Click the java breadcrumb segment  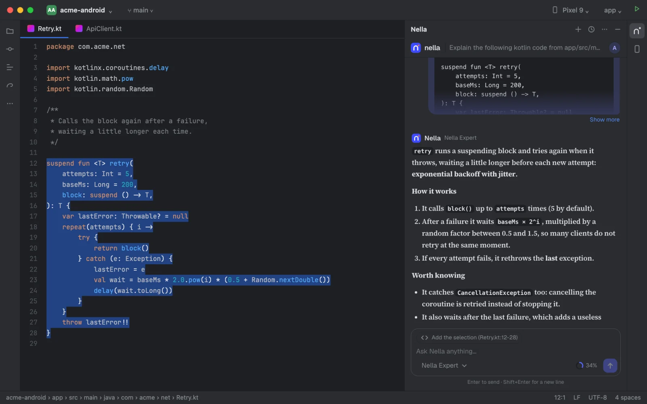pos(109,398)
